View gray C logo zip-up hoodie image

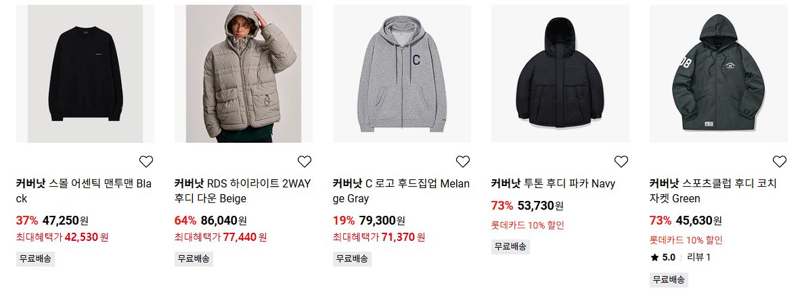pyautogui.click(x=402, y=74)
